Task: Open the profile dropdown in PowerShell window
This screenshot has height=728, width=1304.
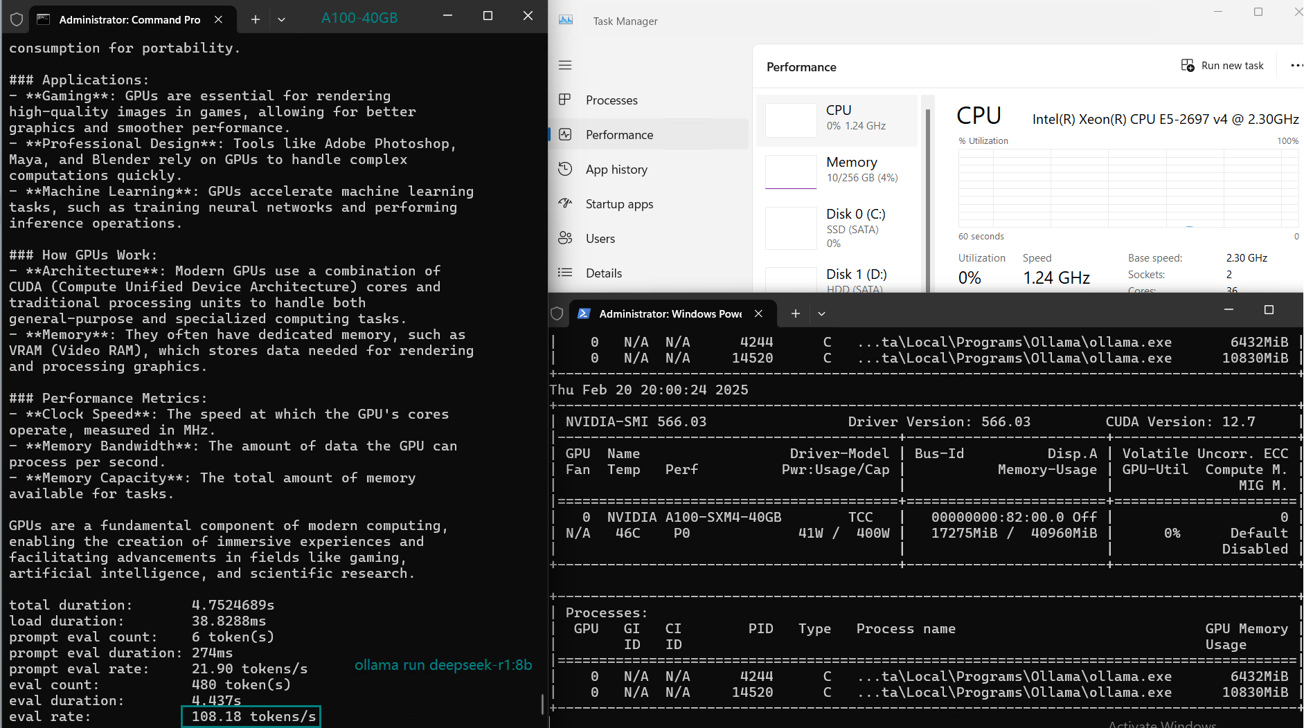Action: click(821, 313)
